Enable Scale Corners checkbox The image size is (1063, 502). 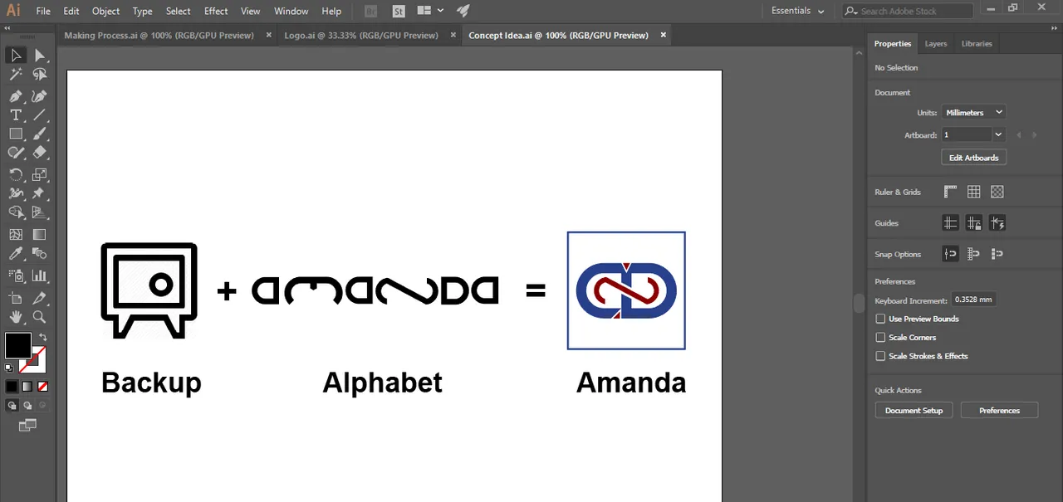(x=880, y=338)
